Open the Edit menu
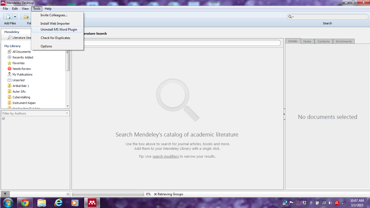Screen dimensions: 370x208 [15, 9]
